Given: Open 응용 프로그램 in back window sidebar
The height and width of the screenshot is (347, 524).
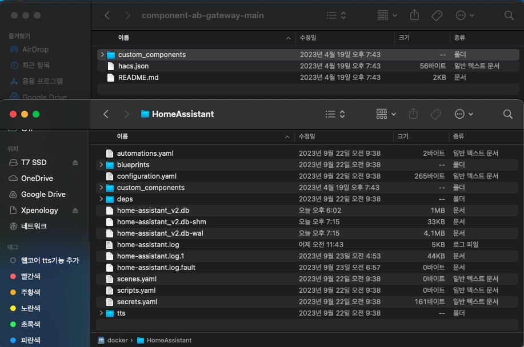Looking at the screenshot, I should (x=42, y=81).
